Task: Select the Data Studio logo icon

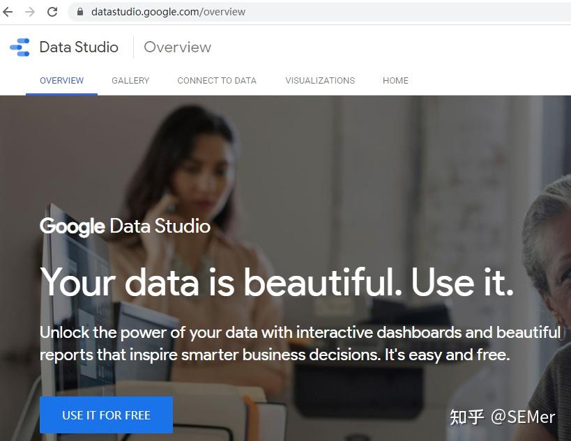Action: tap(20, 47)
